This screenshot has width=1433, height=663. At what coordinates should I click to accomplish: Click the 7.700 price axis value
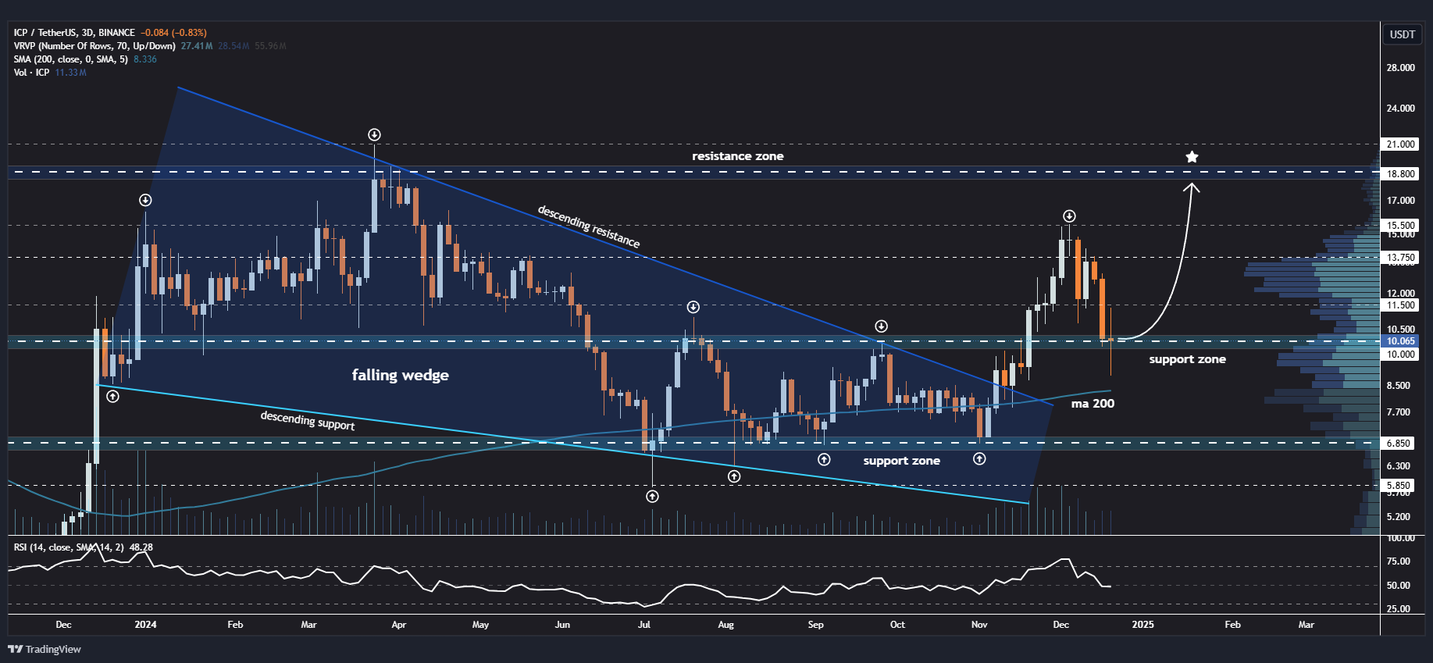[1399, 412]
